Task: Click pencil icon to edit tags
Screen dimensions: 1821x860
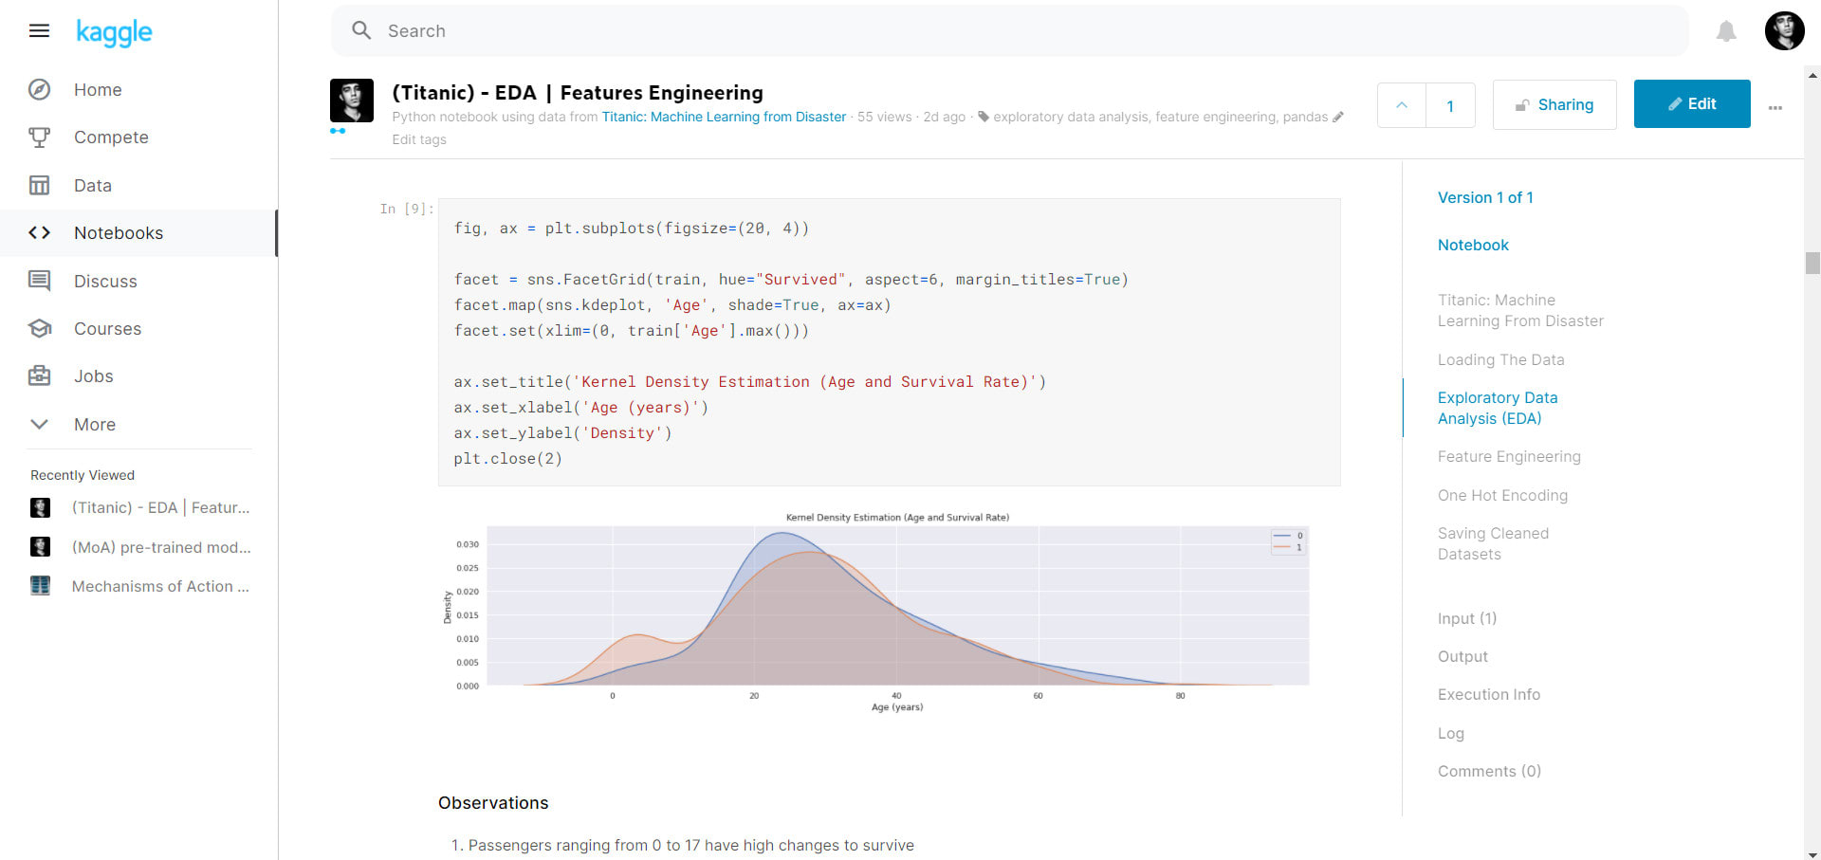Action: tap(1338, 118)
